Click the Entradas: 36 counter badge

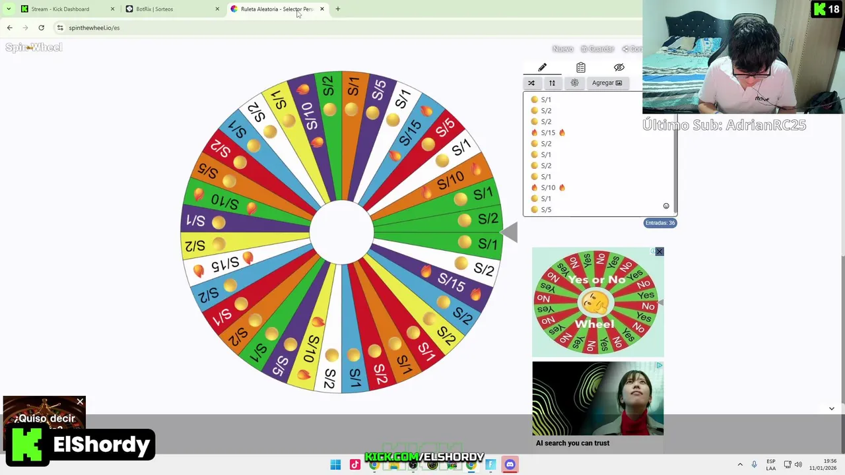point(660,223)
